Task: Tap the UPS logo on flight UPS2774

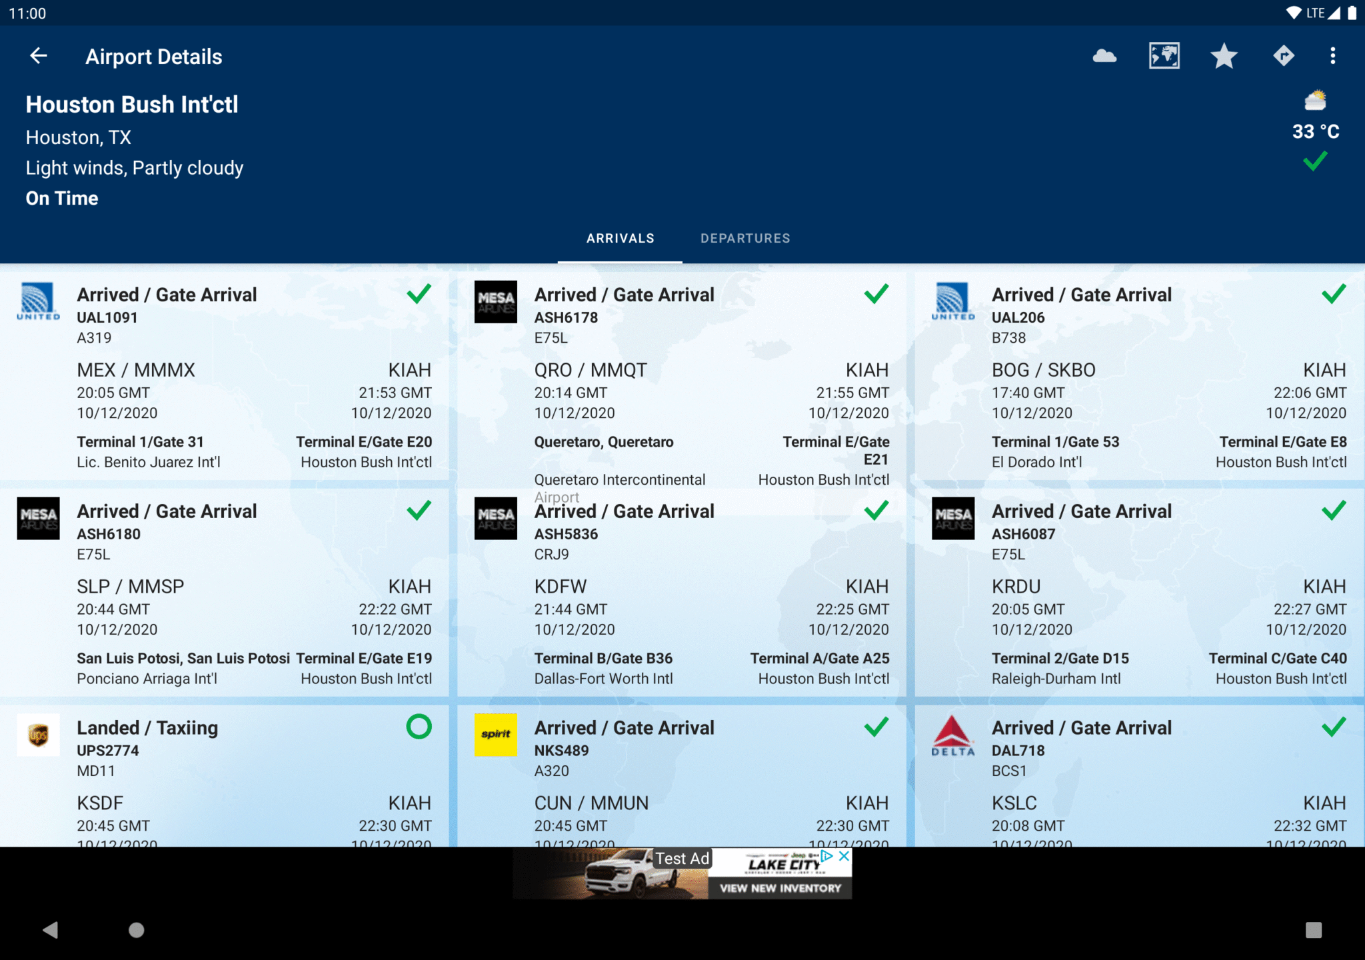Action: click(x=38, y=735)
